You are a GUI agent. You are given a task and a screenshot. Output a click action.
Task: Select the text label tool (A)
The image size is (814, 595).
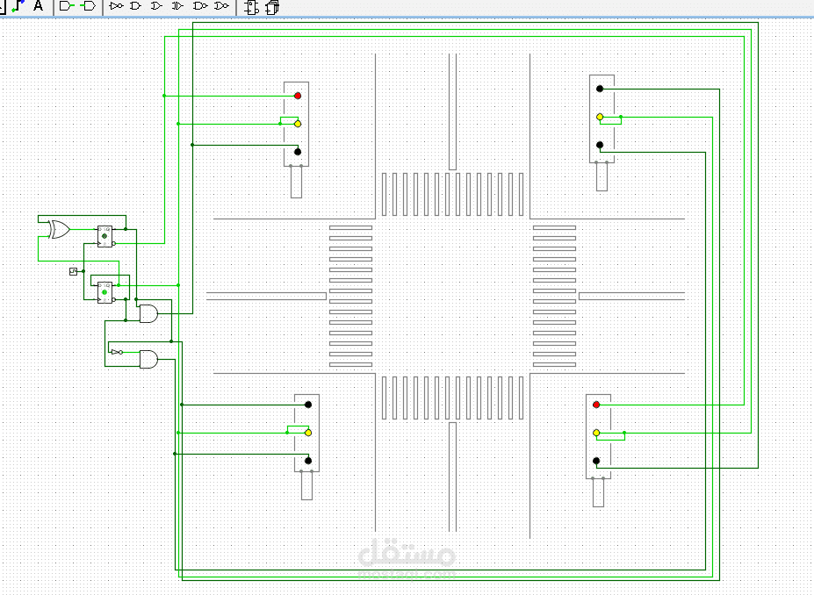(x=38, y=6)
